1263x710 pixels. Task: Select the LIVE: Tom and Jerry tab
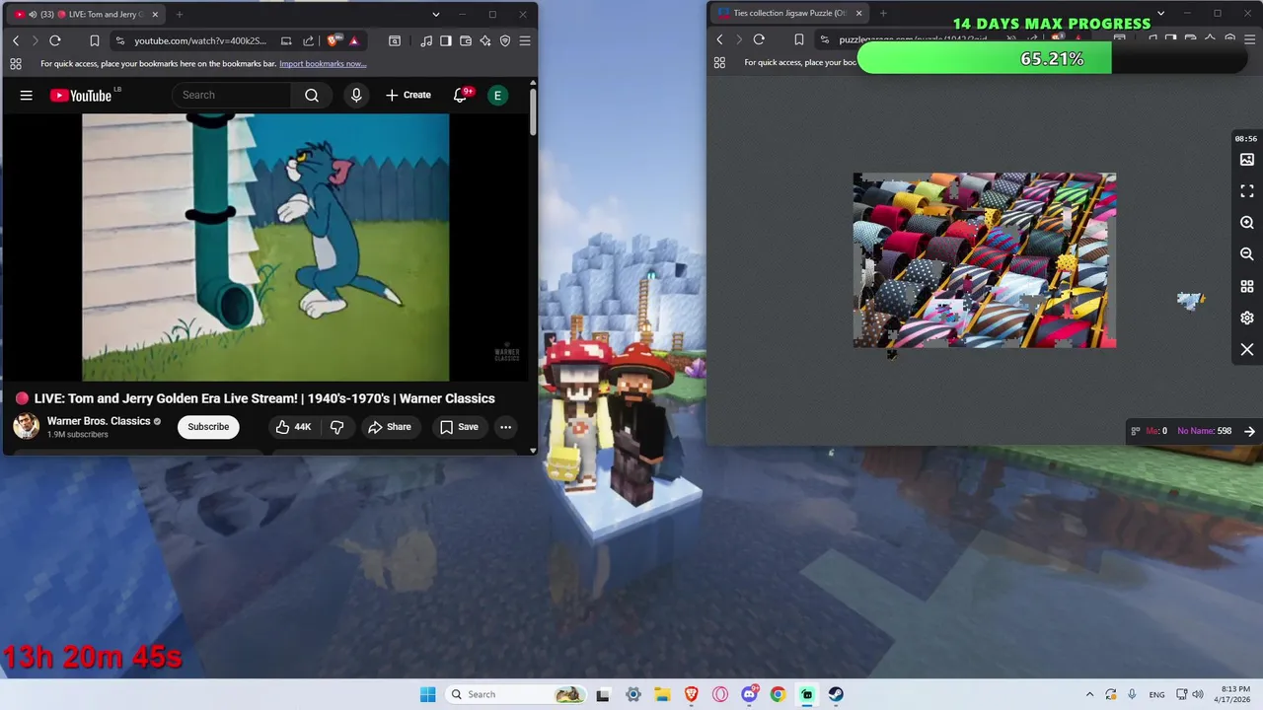87,14
